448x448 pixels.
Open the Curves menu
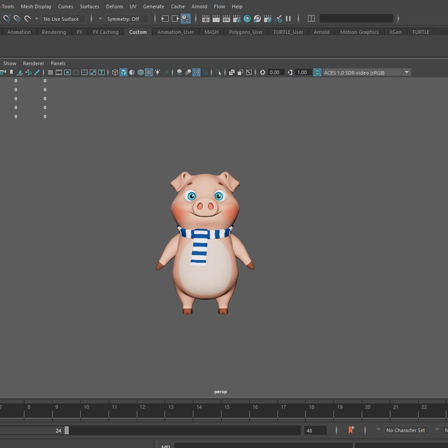(x=66, y=6)
